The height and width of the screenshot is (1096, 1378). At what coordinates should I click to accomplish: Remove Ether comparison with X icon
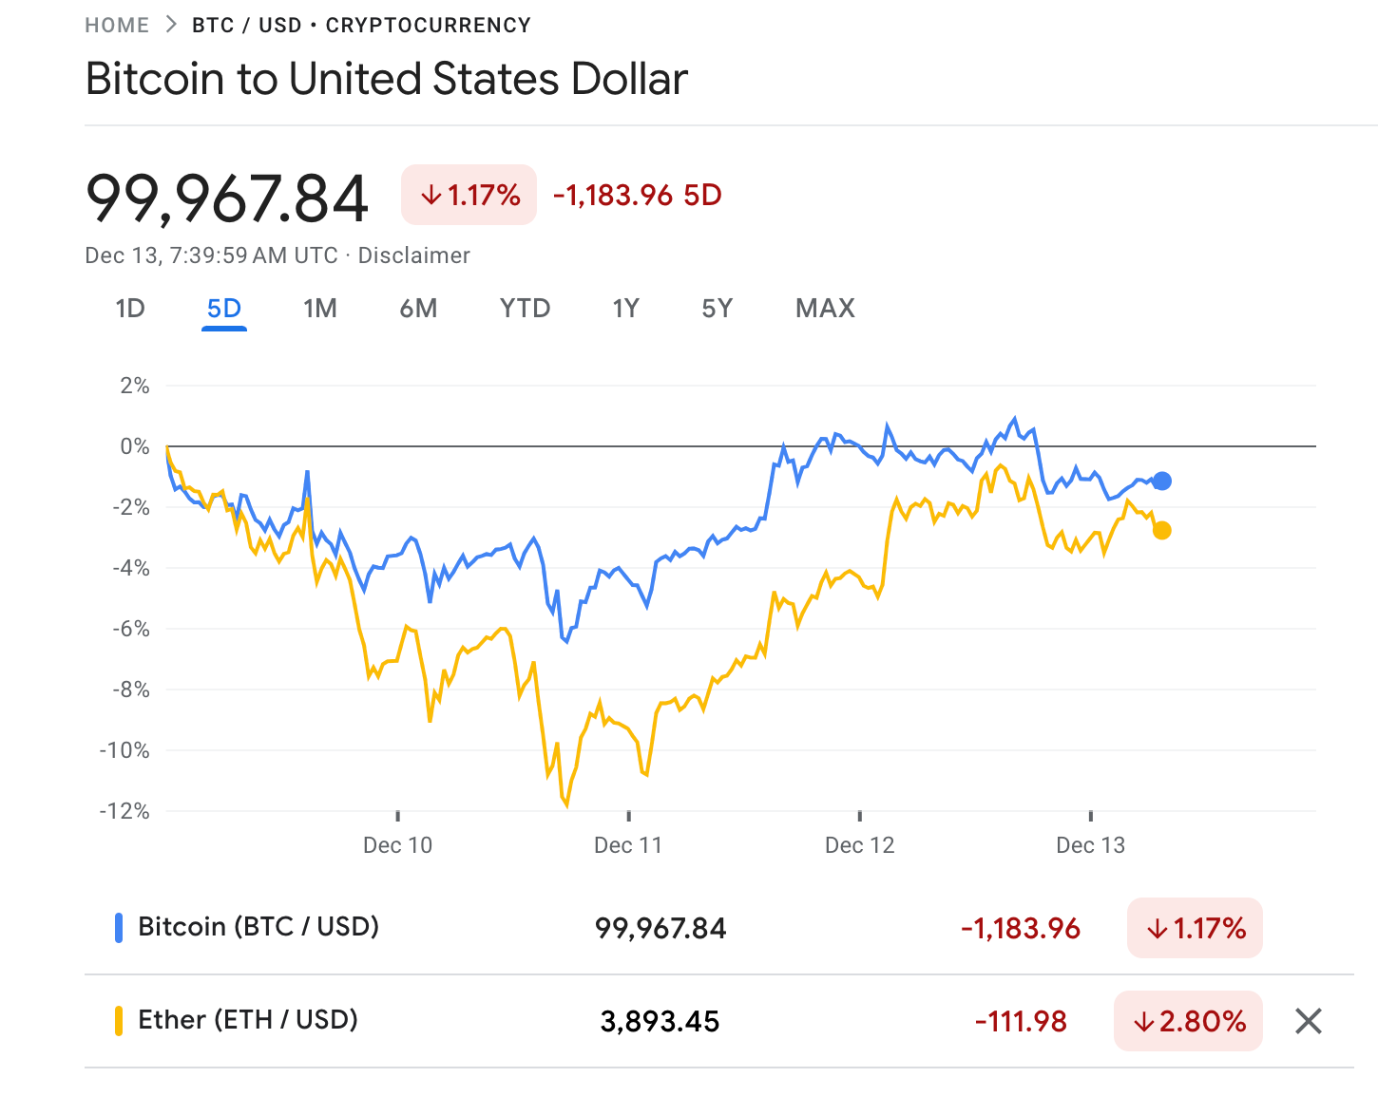tap(1309, 1021)
